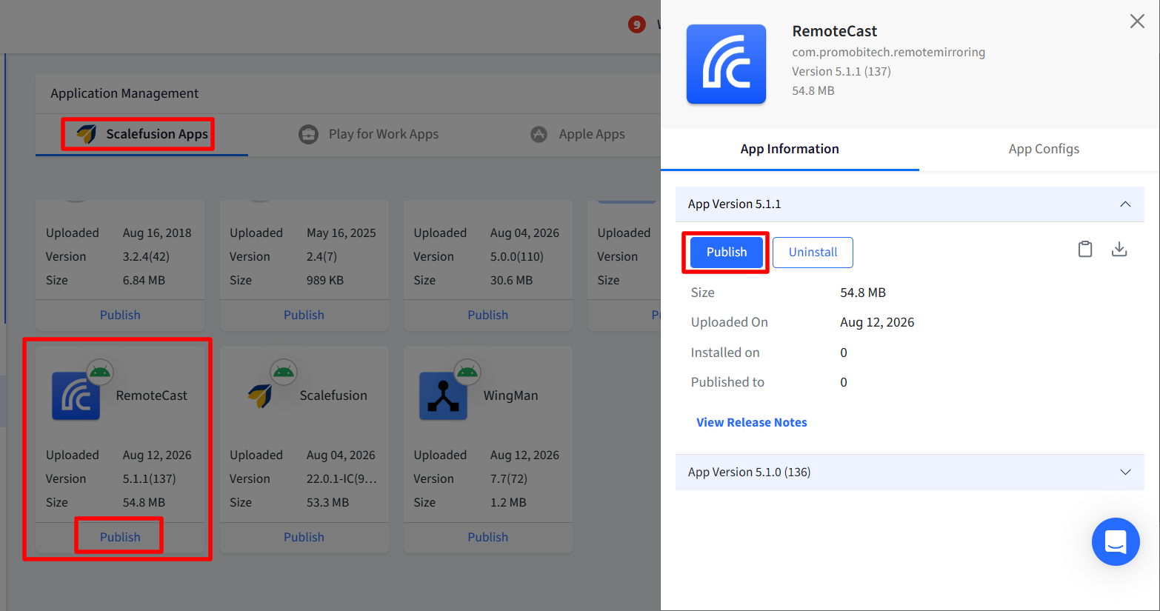This screenshot has width=1160, height=611.
Task: Click Android badge on Scalefusion card
Action: click(x=284, y=372)
